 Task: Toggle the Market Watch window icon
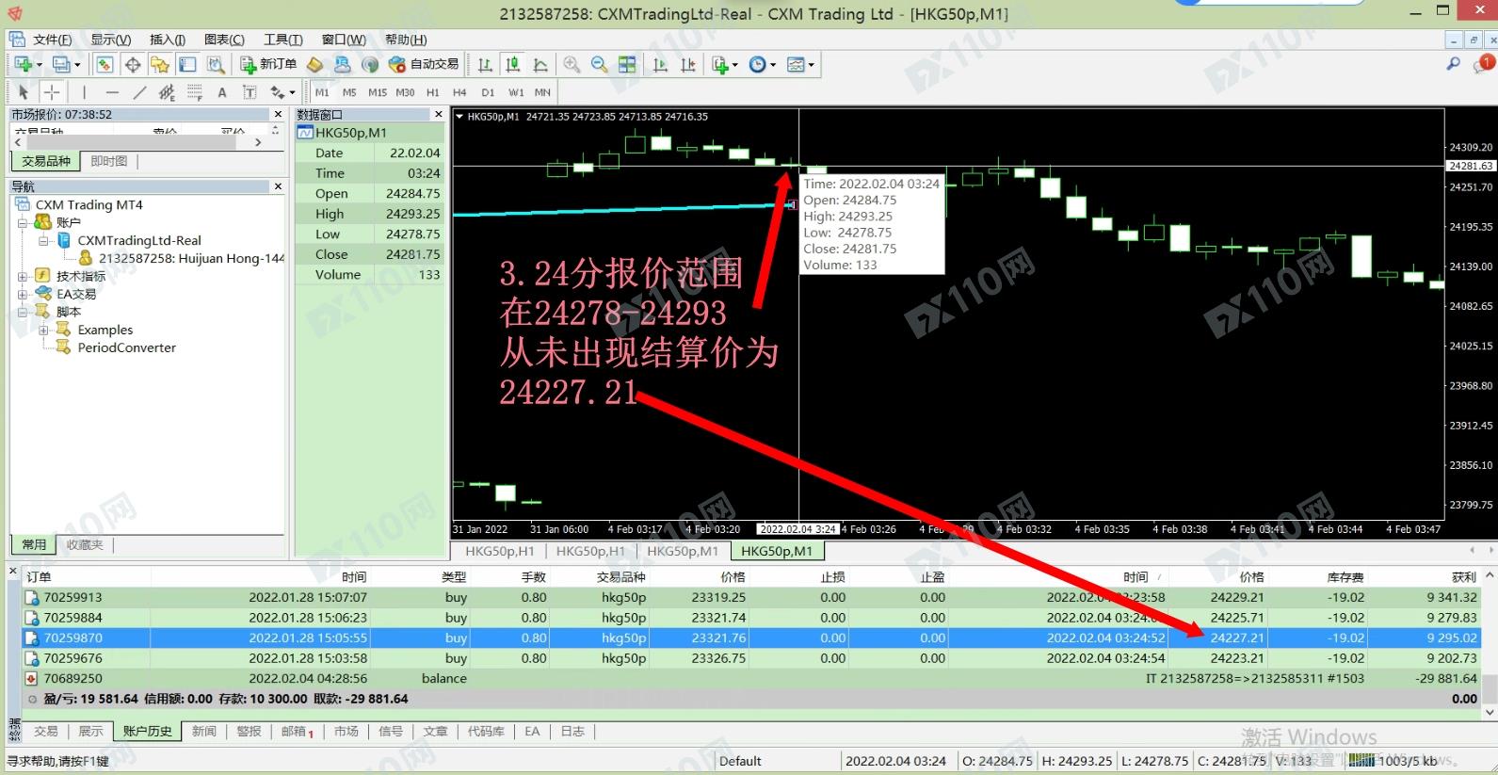click(x=105, y=64)
